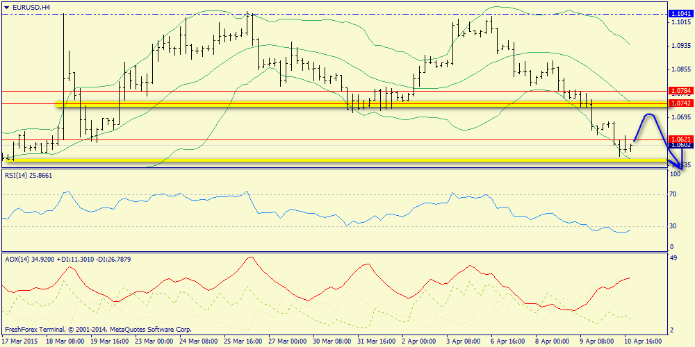
Task: Select the EURUSD,H4 chart title
Action: tap(30, 7)
